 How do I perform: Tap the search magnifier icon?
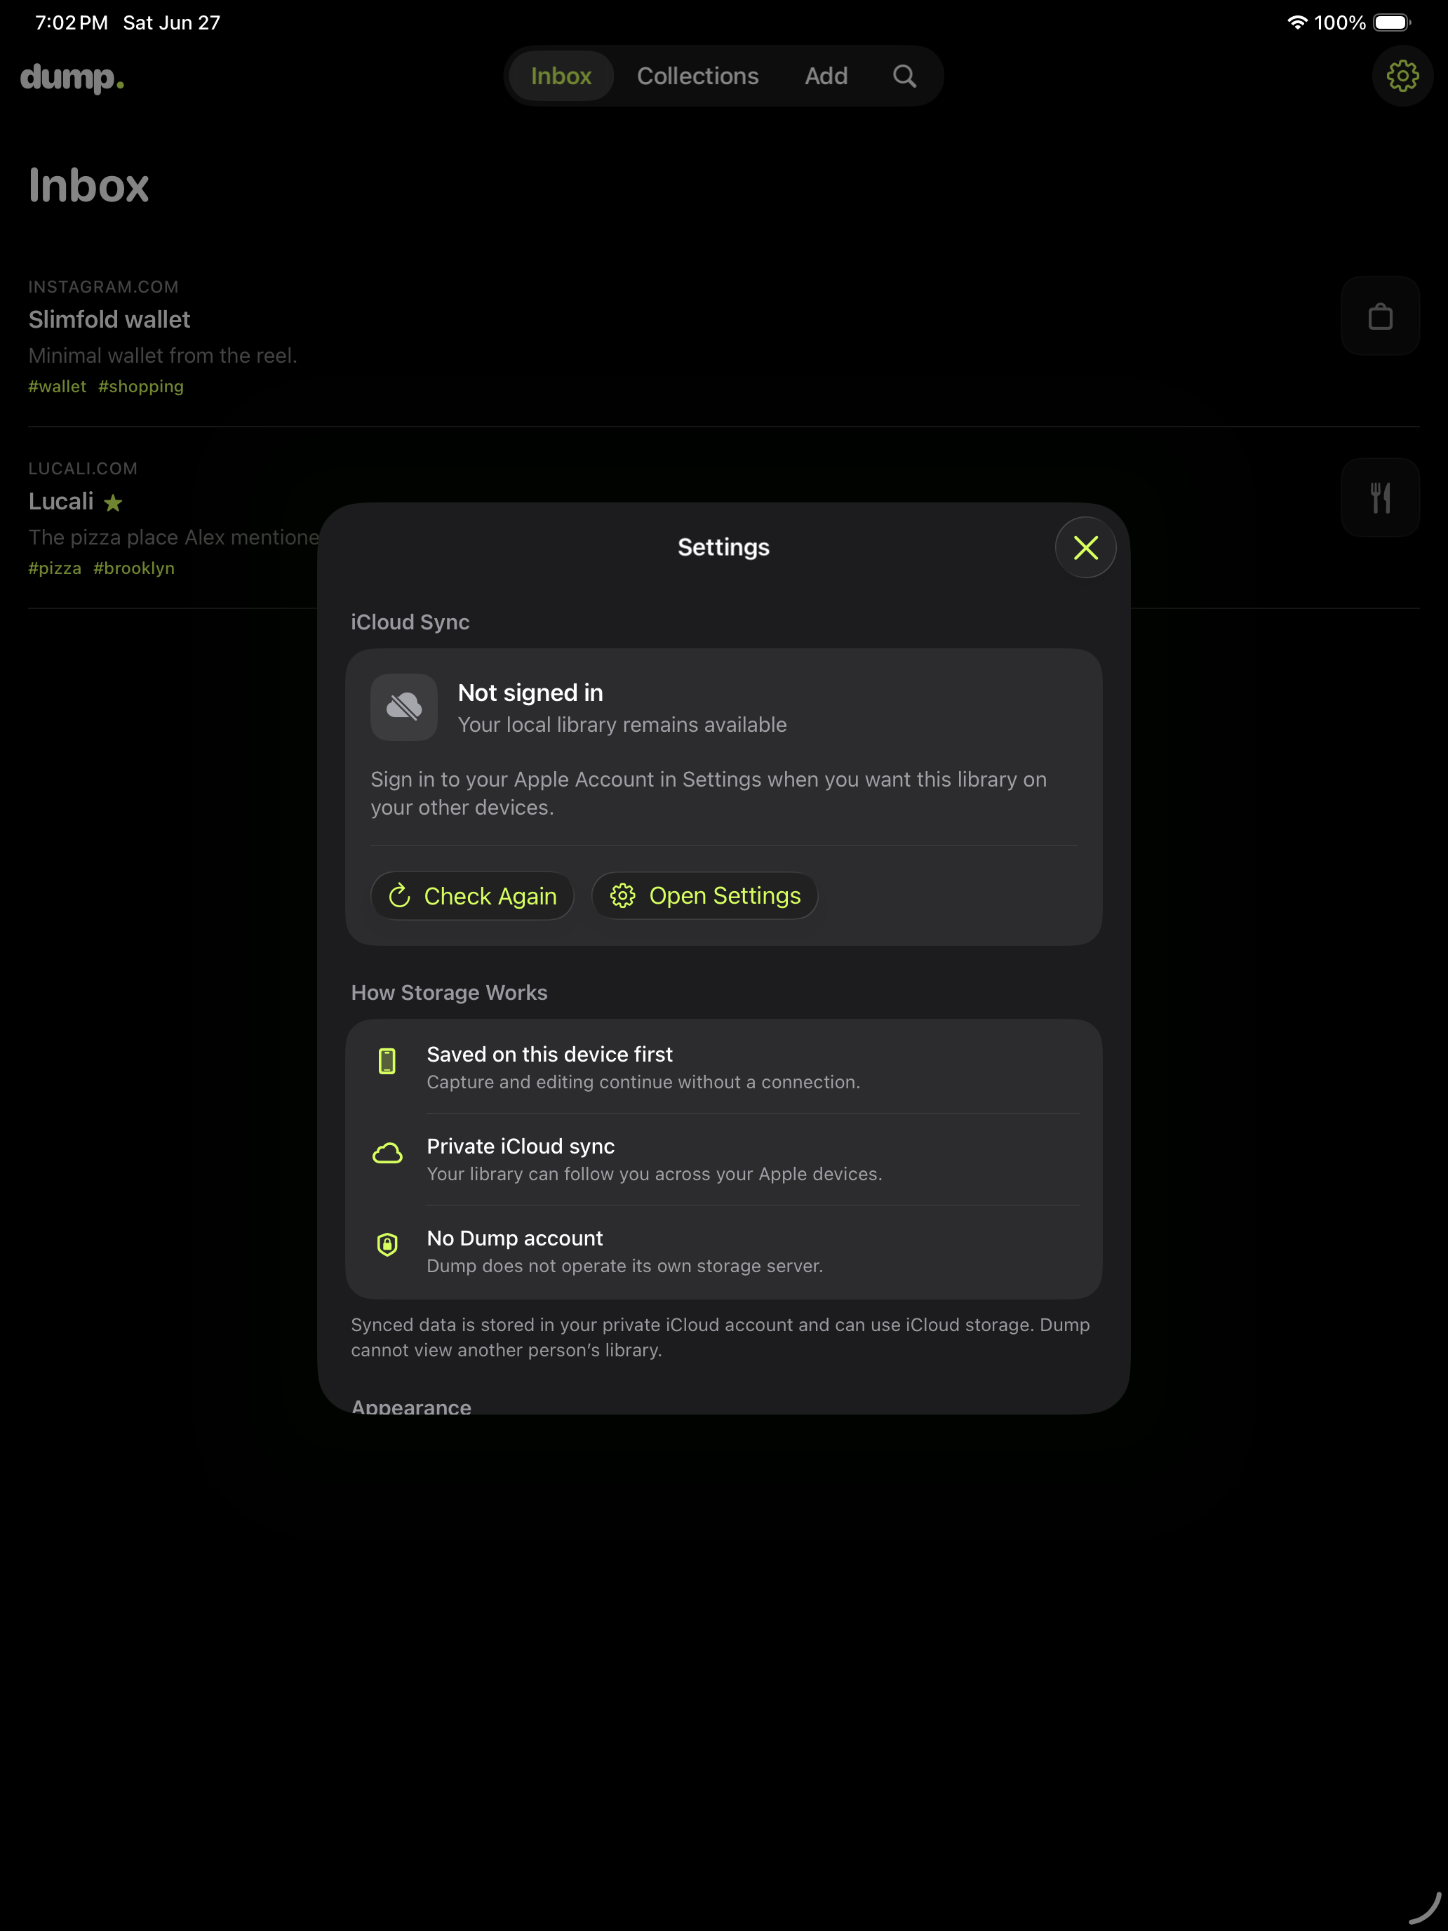[x=904, y=76]
